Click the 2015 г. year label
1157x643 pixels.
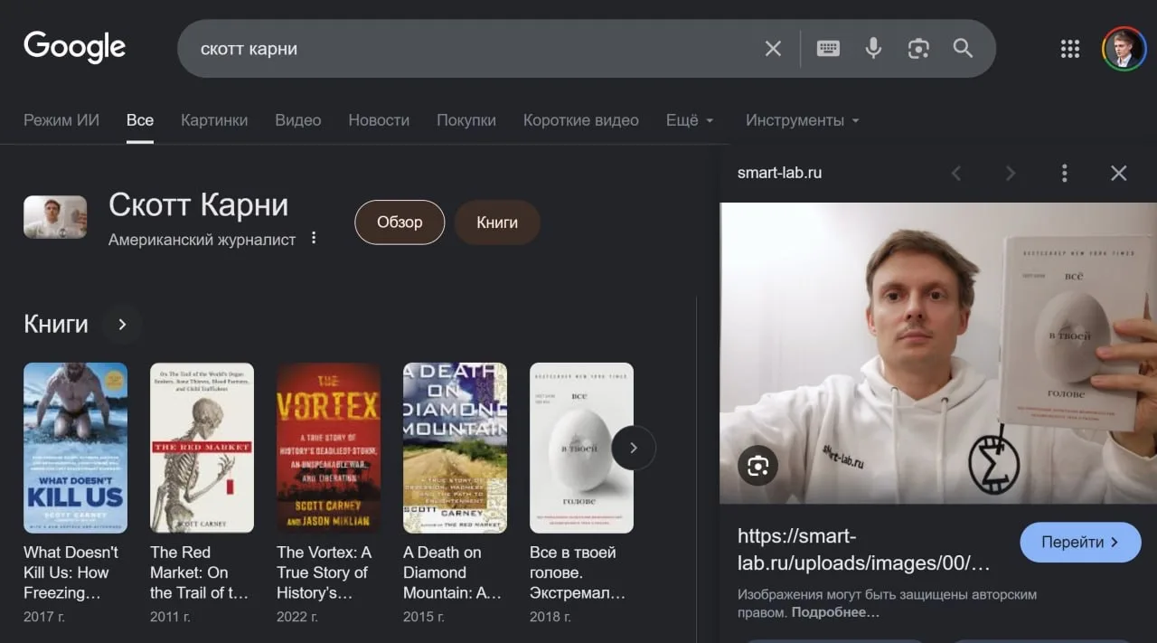coord(423,617)
